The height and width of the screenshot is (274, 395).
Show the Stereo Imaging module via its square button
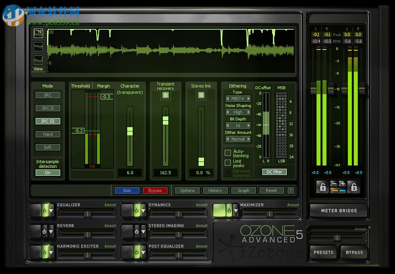pos(128,231)
